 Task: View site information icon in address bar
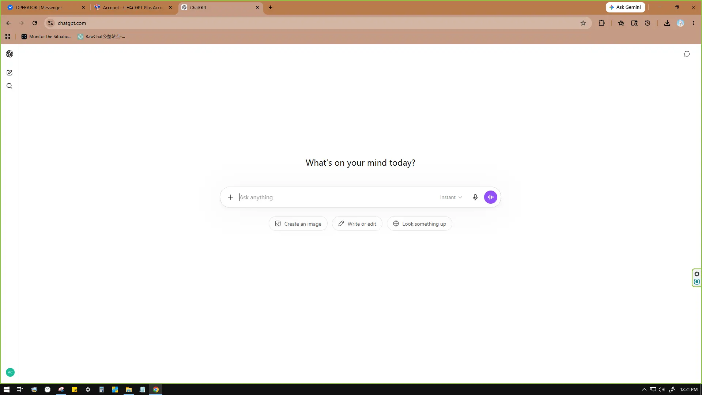(50, 23)
